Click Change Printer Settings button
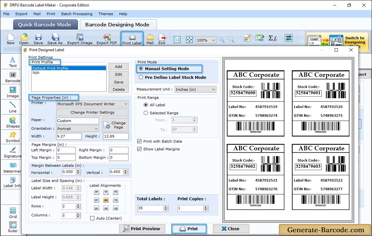372x236 pixels. click(x=92, y=112)
